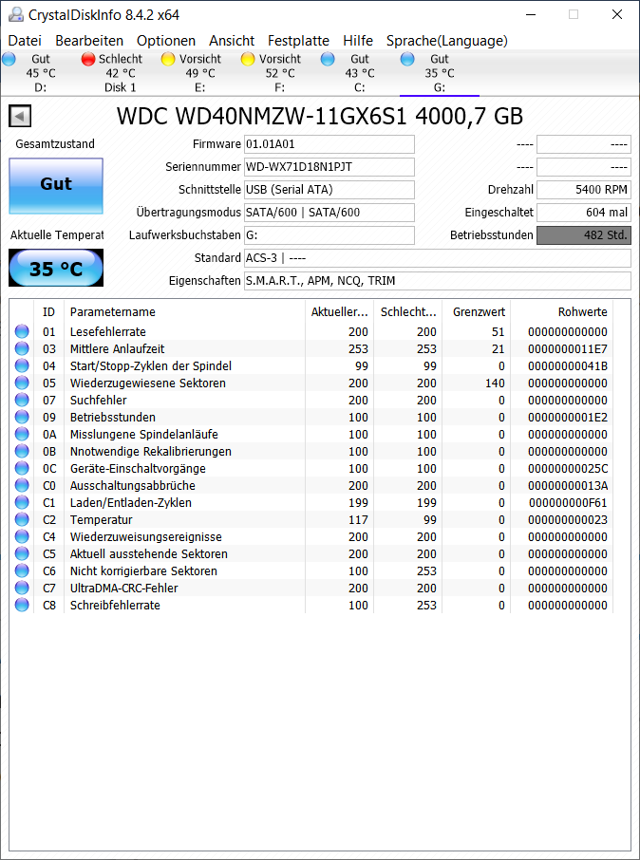The width and height of the screenshot is (640, 860).
Task: Click status icon for C2 Temperatur
Action: (x=22, y=519)
